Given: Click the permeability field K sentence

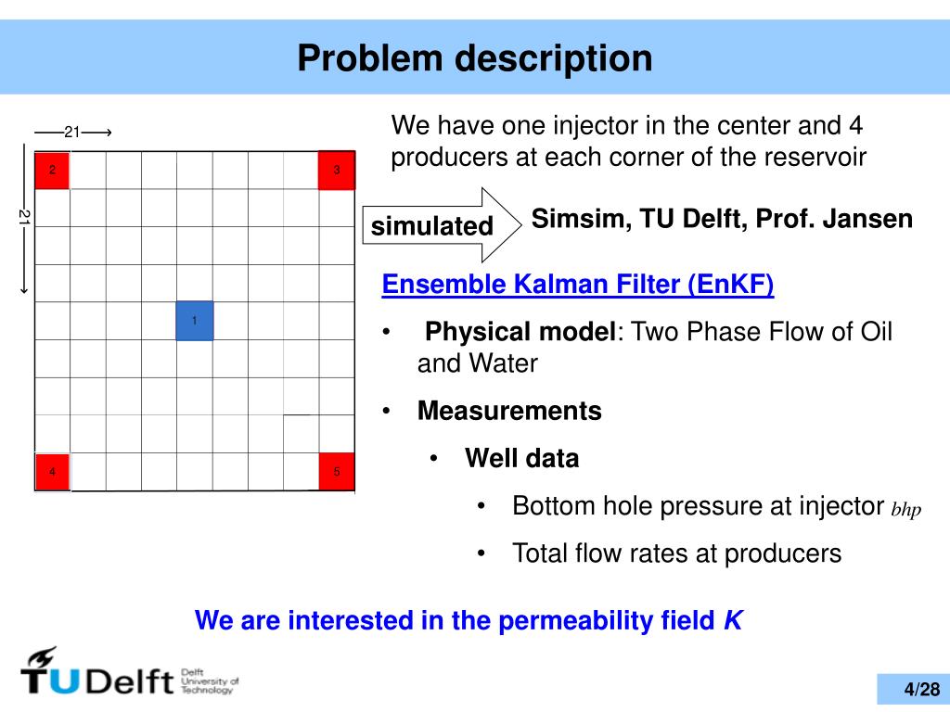Looking at the screenshot, I should click(469, 620).
